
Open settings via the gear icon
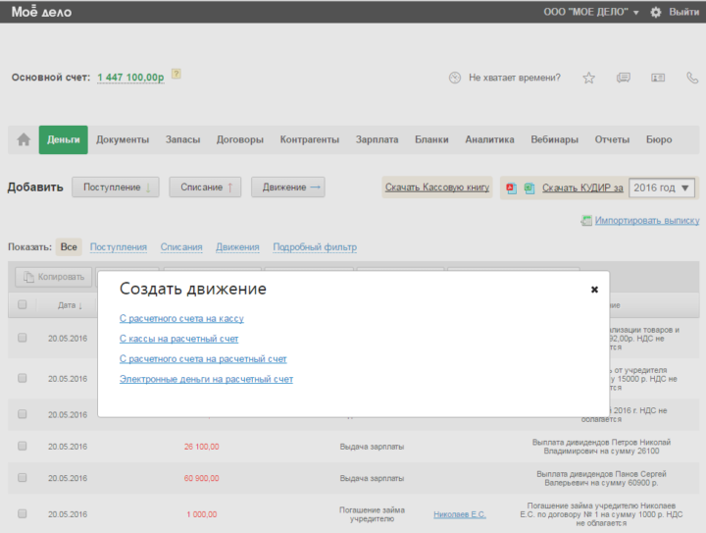tap(656, 12)
